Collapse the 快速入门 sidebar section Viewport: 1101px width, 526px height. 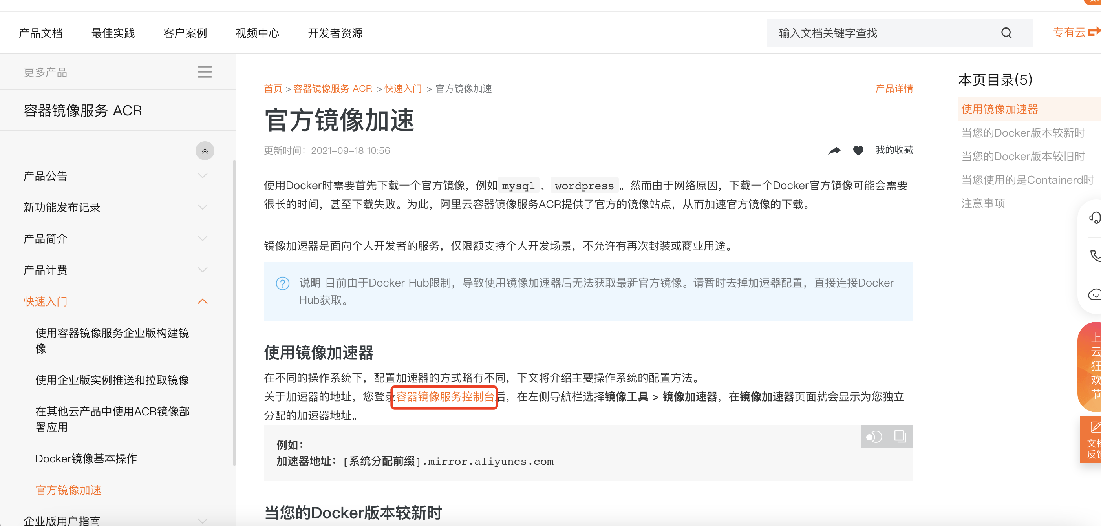(x=203, y=301)
